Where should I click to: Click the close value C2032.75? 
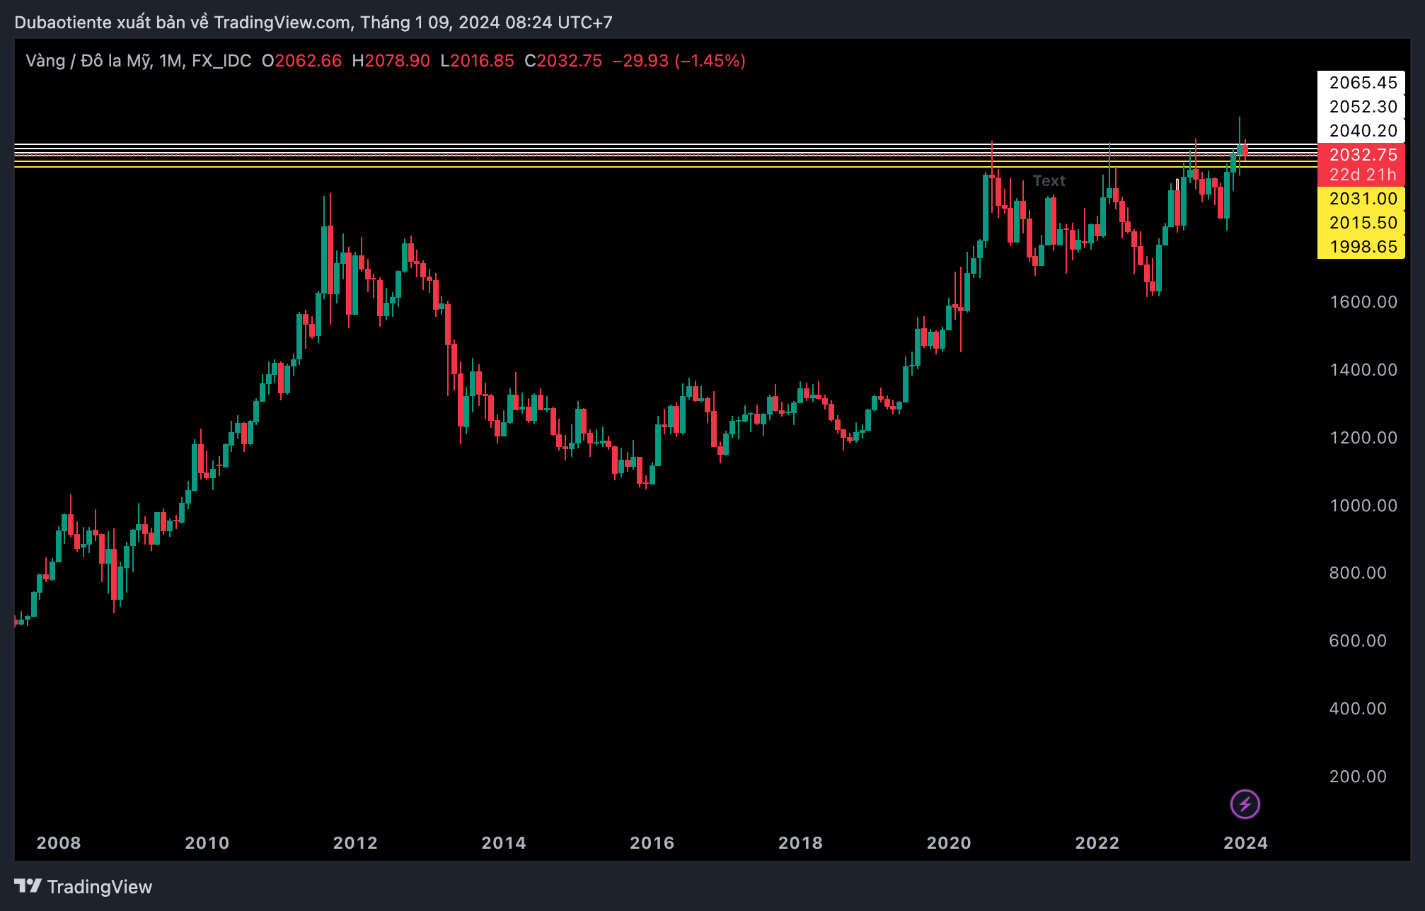[x=563, y=61]
